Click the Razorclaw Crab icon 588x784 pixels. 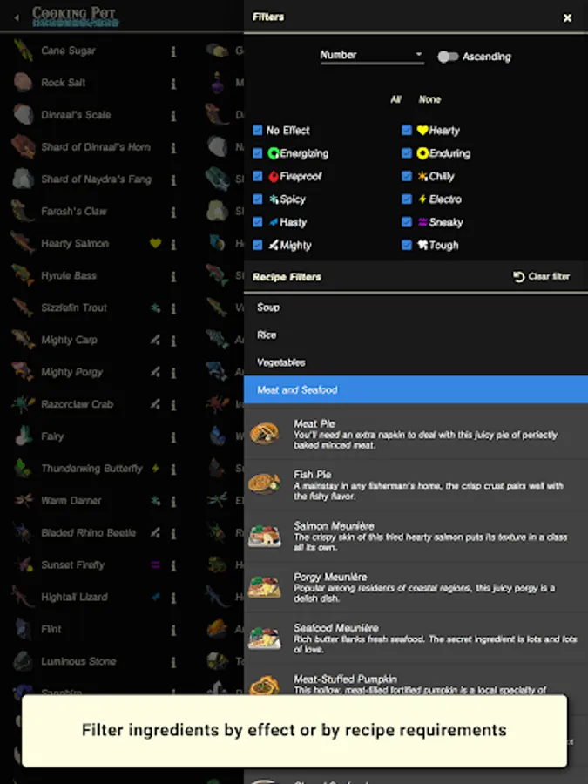tap(23, 404)
